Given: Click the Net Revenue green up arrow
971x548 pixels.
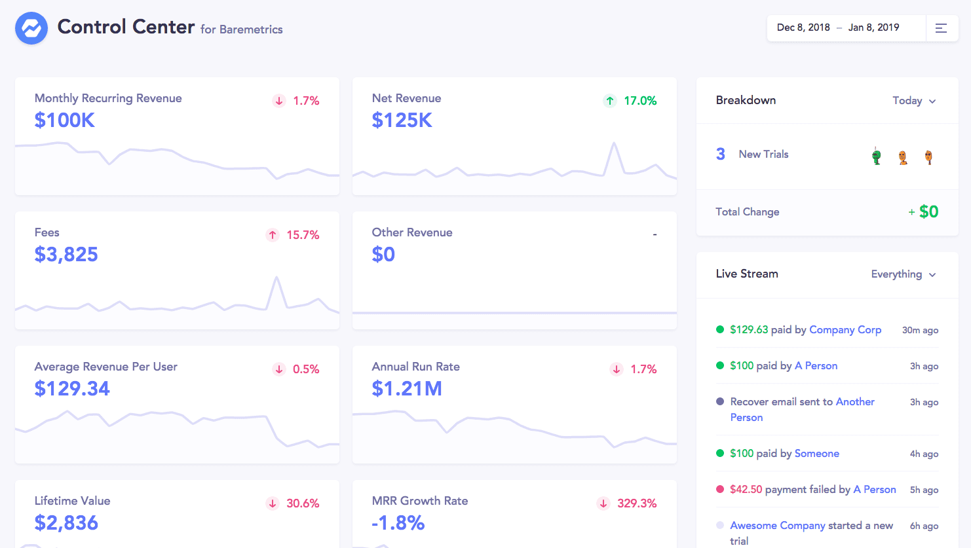Looking at the screenshot, I should (610, 101).
